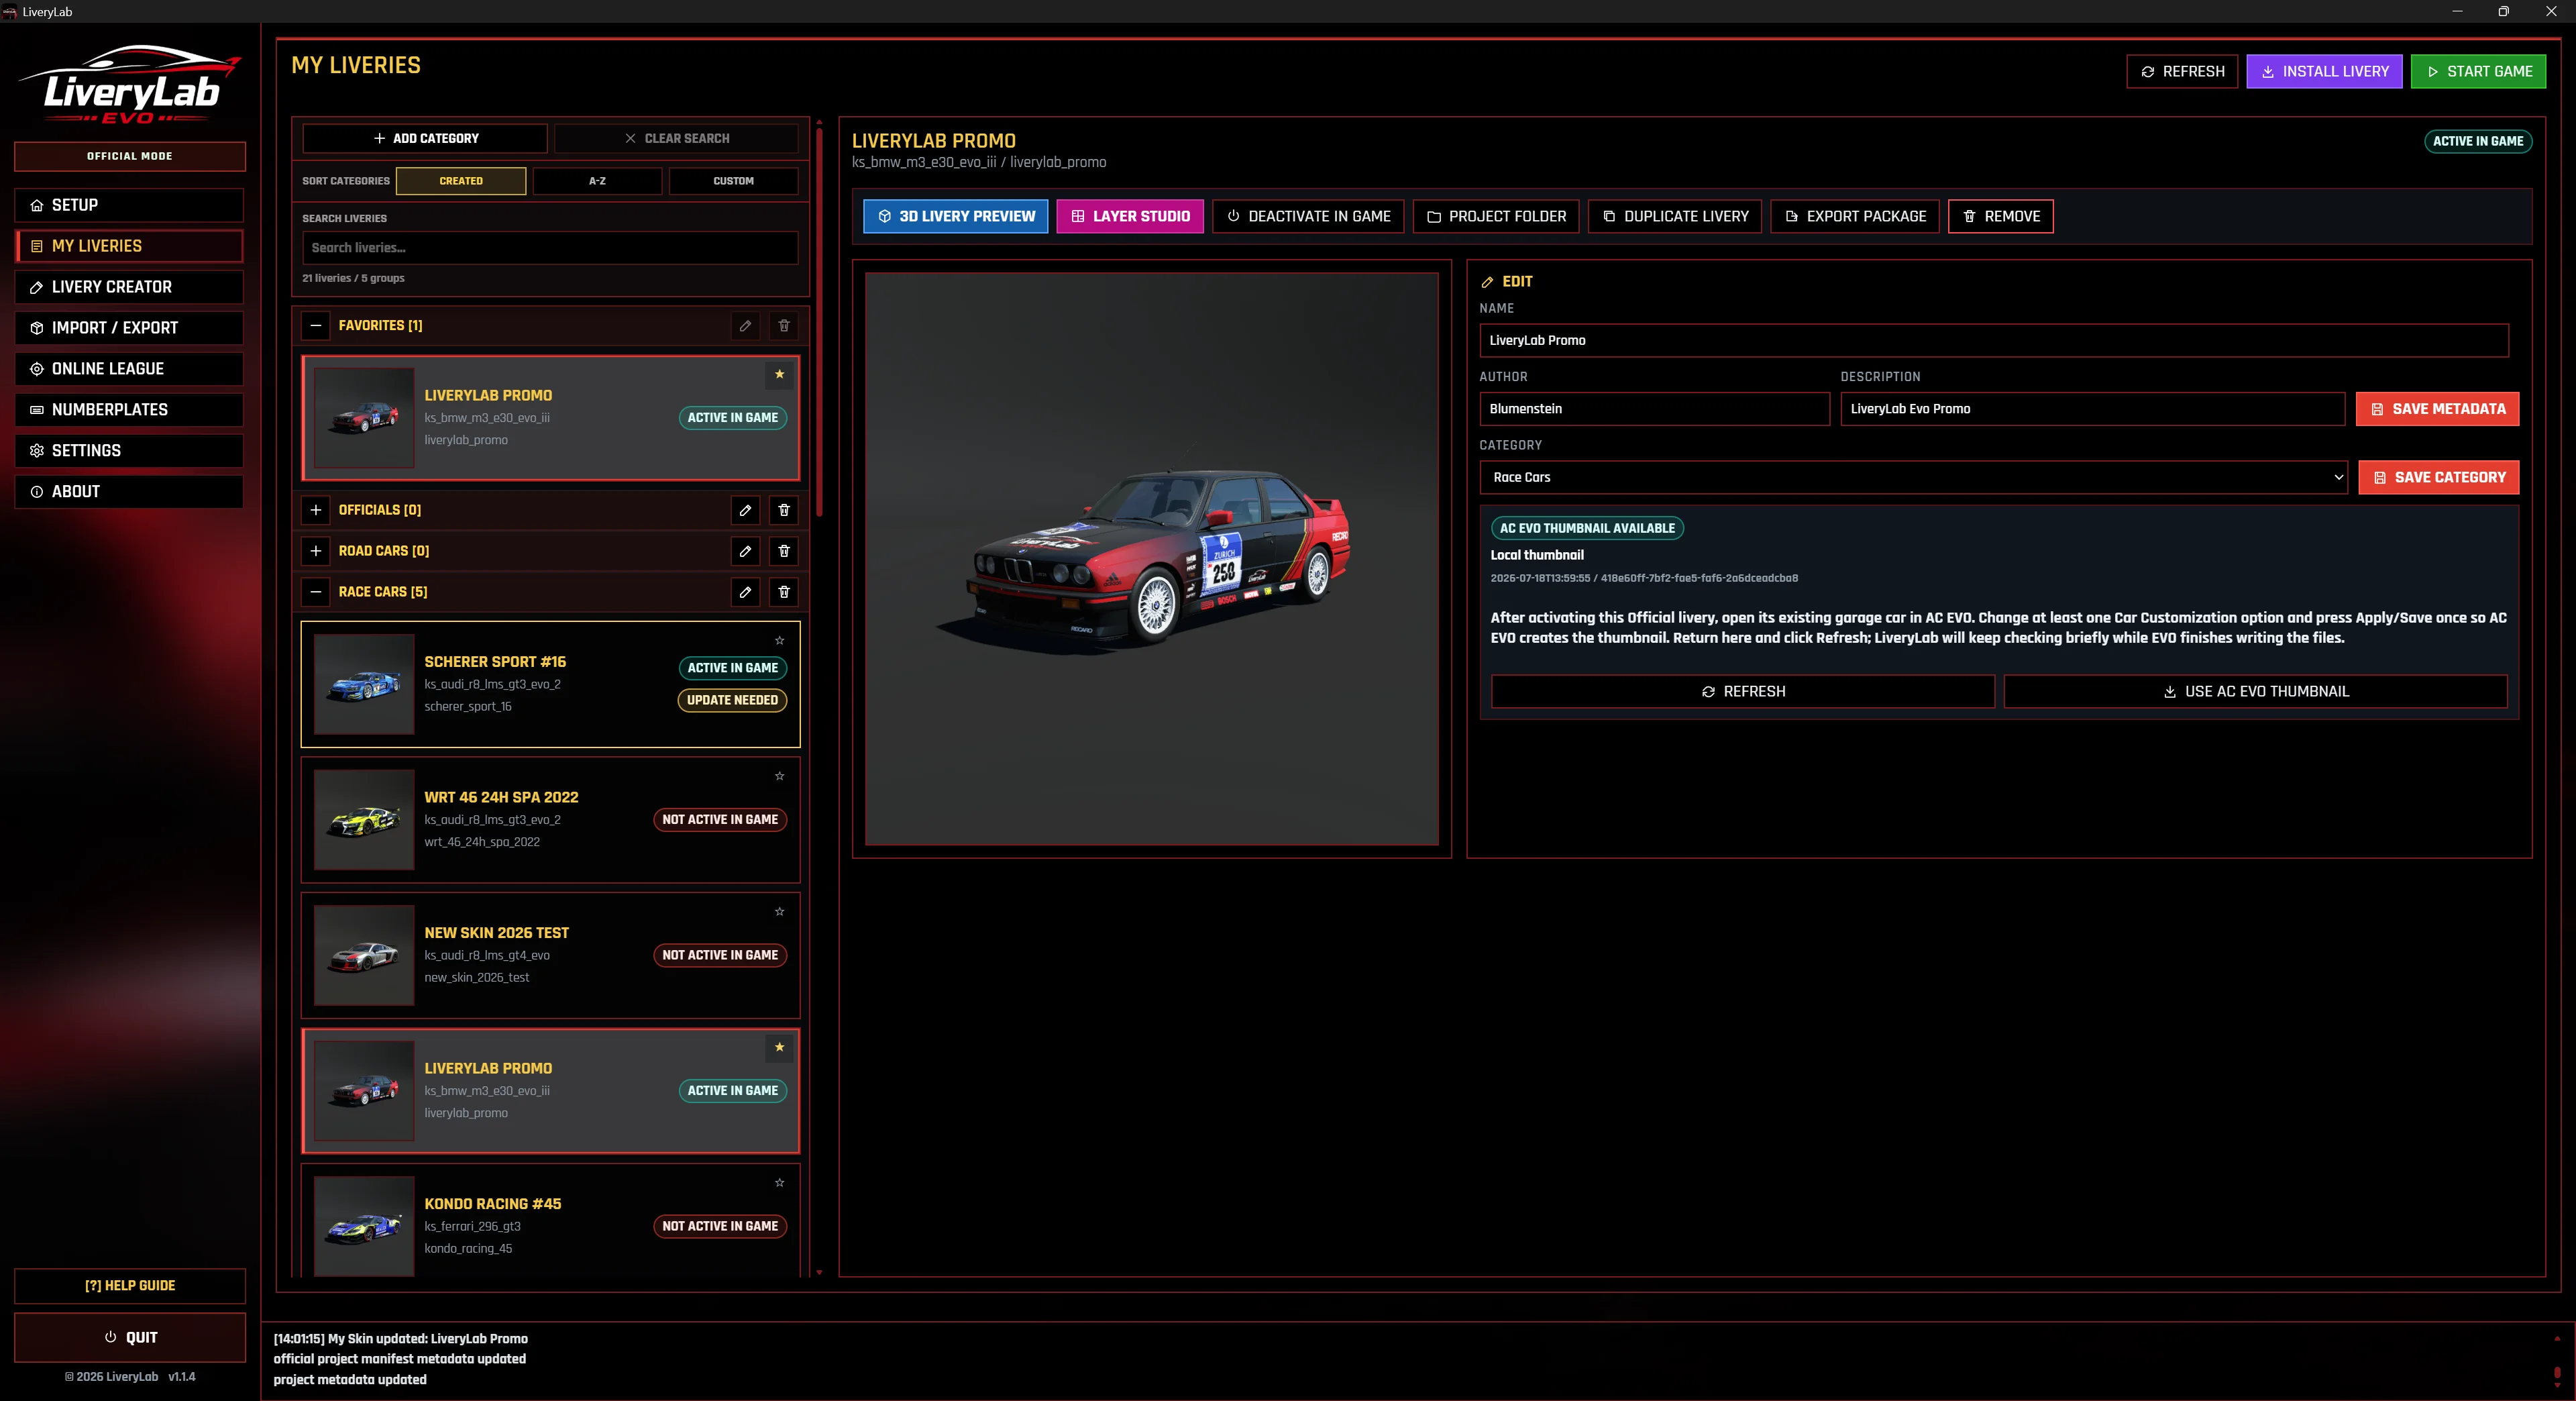This screenshot has width=2576, height=1401.
Task: Remove the LiveryLab Promo livery
Action: (x=2001, y=216)
